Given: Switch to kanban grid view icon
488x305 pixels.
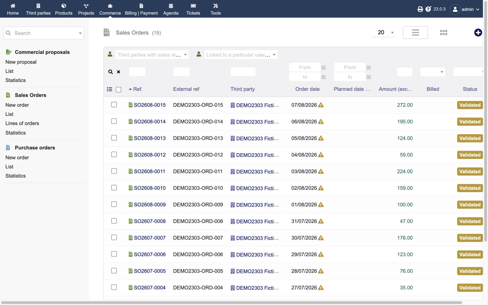Looking at the screenshot, I should 444,33.
